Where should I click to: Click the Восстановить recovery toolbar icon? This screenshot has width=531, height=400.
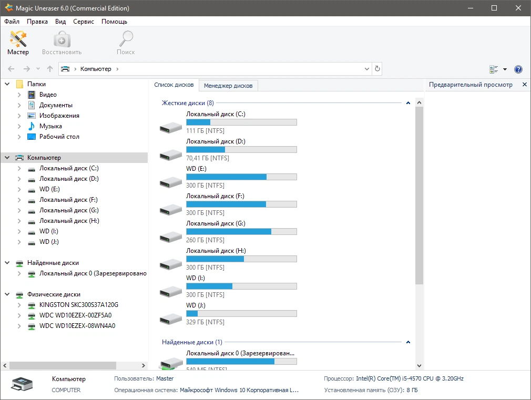(62, 43)
